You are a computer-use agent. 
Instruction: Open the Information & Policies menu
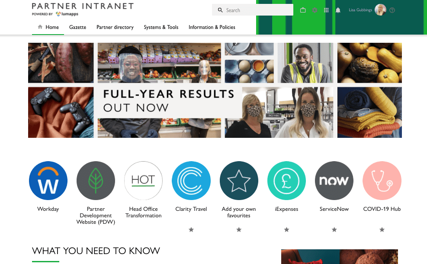pos(212,27)
